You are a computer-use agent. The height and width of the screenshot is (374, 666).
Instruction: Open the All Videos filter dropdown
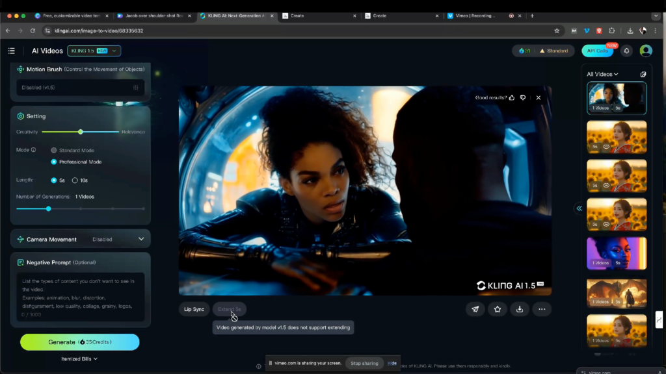tap(602, 74)
